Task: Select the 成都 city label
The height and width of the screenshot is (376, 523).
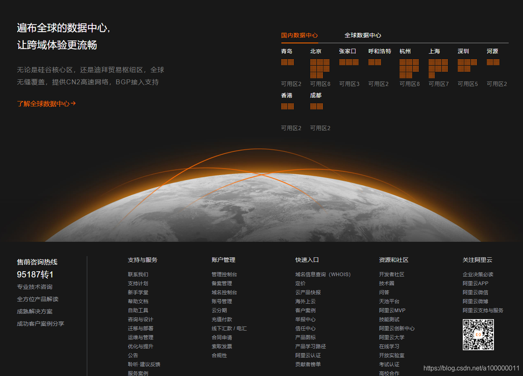Action: (x=316, y=95)
